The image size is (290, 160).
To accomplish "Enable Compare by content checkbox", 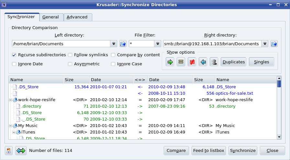I will pyautogui.click(x=113, y=55).
